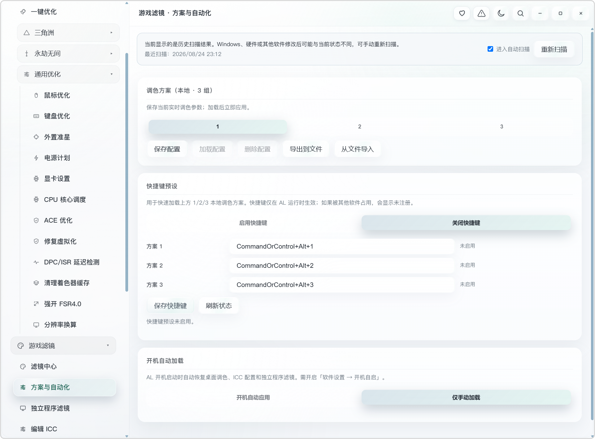Click the pulse icon for DPC/ISR 延迟检测
595x439 pixels.
[36, 262]
